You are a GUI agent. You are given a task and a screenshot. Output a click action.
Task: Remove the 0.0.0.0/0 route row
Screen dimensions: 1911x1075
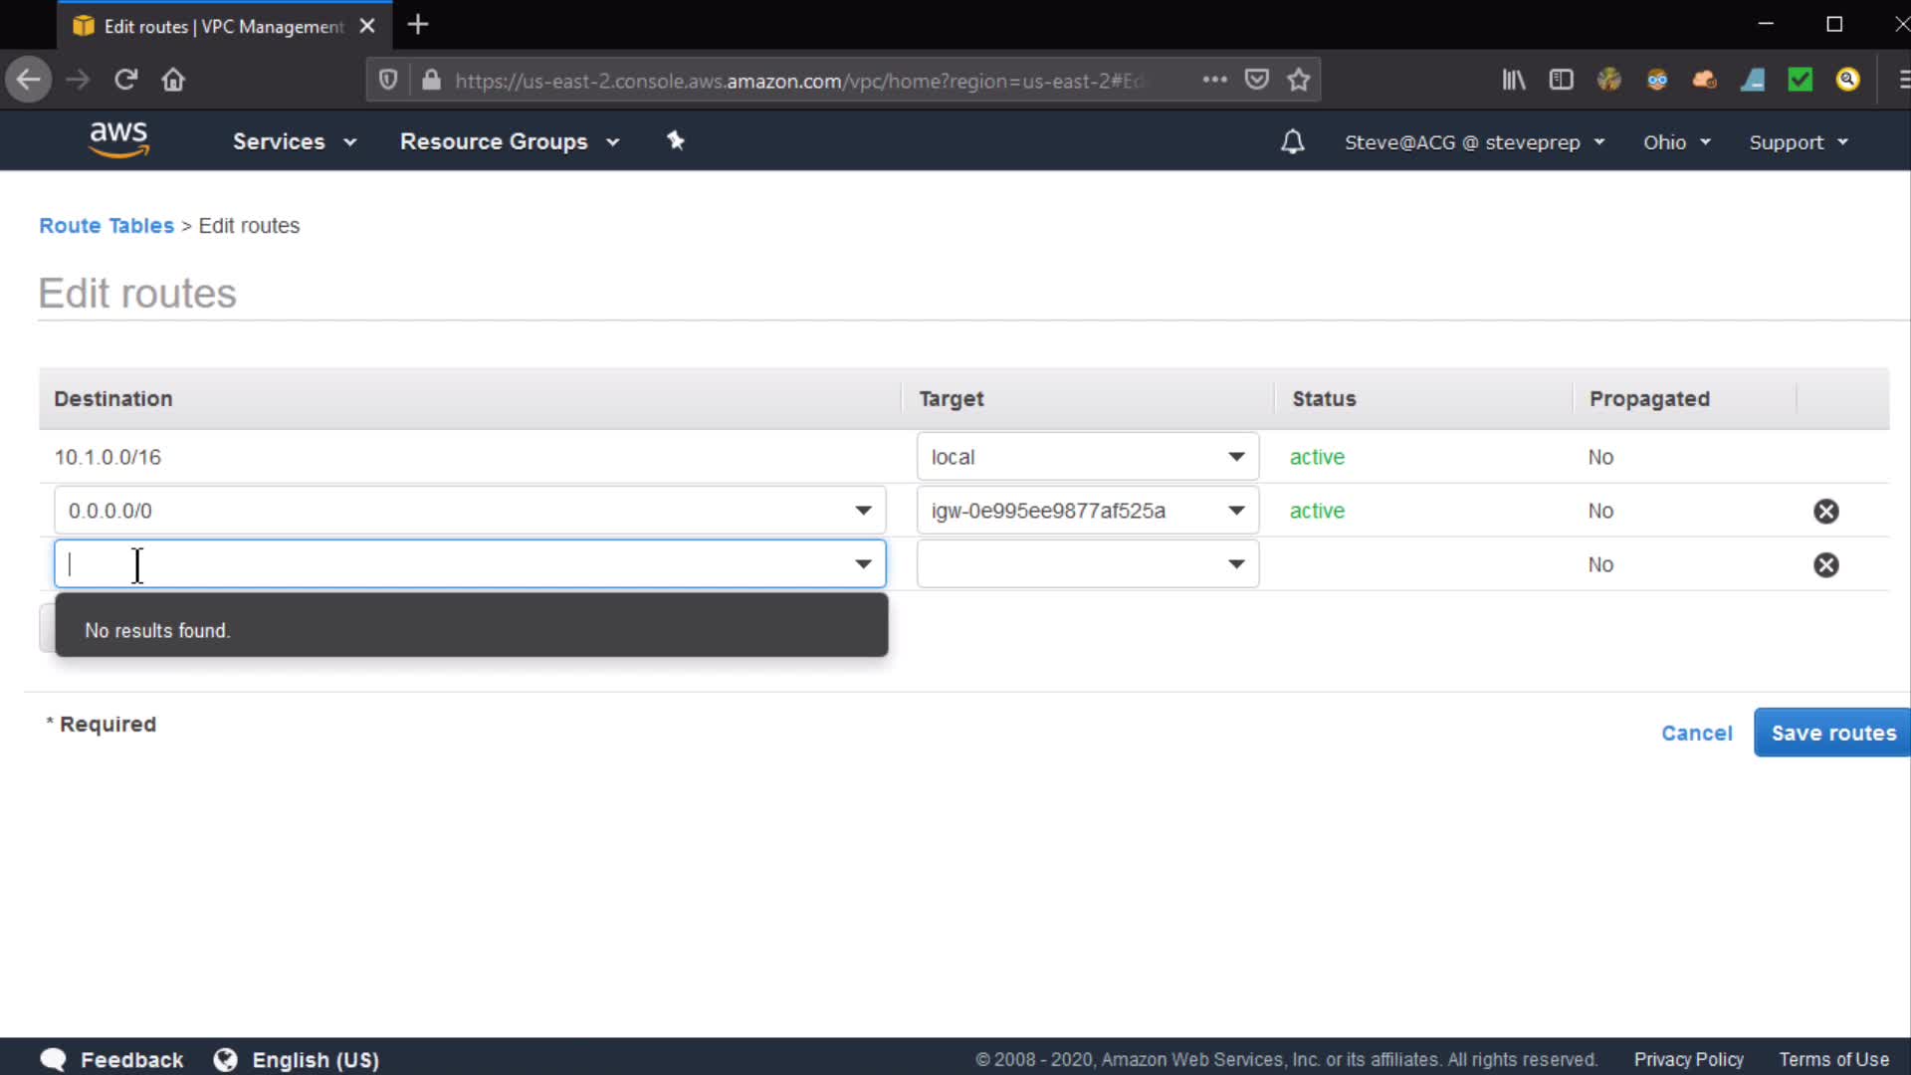tap(1825, 511)
